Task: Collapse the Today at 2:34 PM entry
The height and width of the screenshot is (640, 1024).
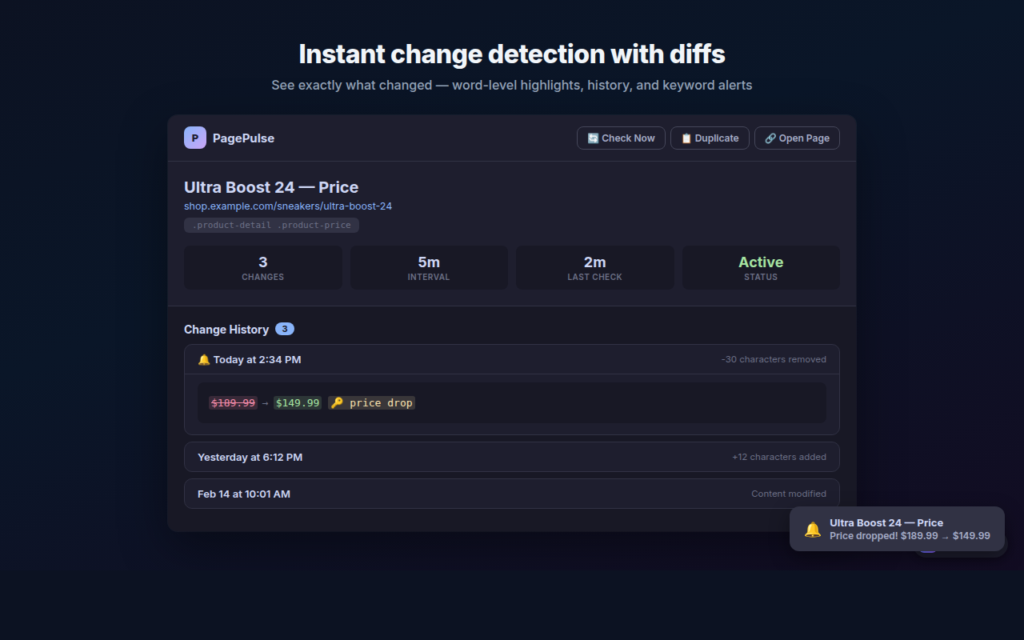Action: 512,359
